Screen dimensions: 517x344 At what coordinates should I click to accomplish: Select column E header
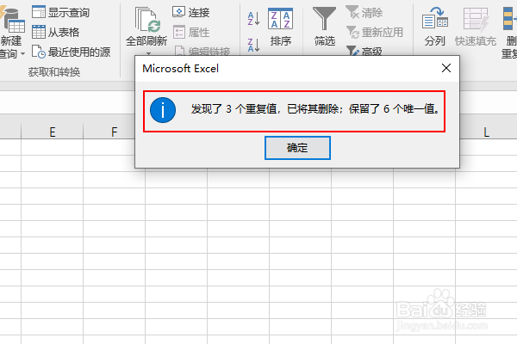click(x=52, y=132)
